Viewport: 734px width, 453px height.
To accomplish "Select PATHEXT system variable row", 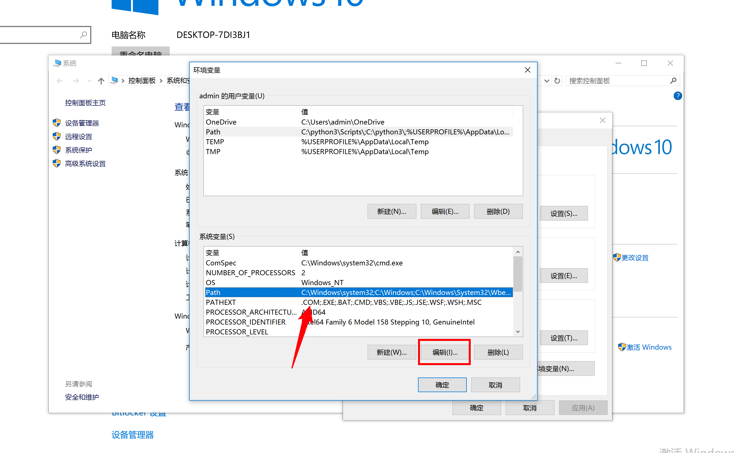I will (359, 302).
